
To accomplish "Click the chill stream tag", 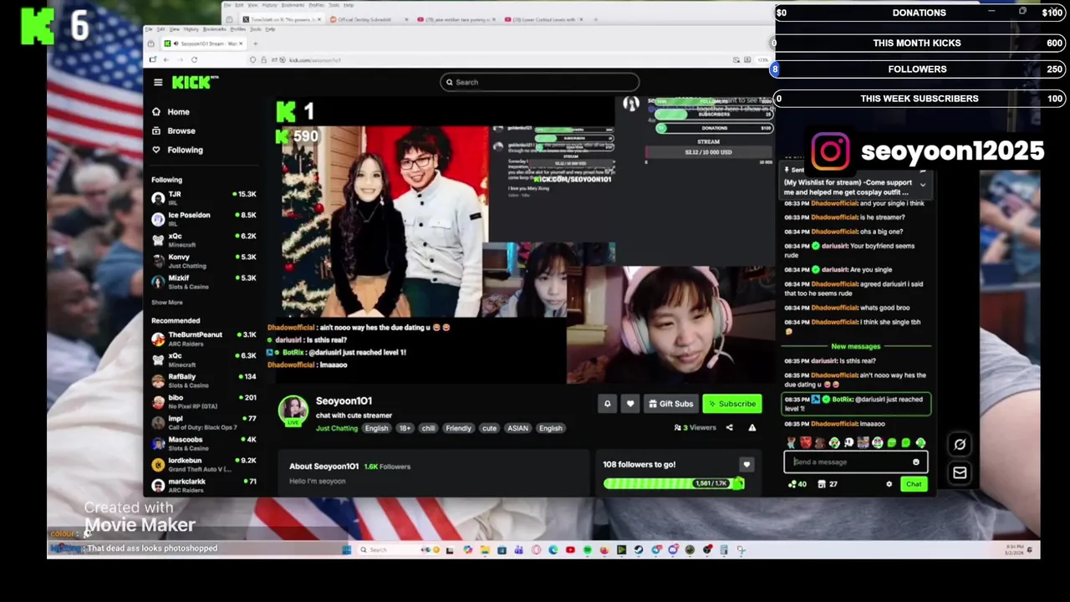I will pos(428,428).
